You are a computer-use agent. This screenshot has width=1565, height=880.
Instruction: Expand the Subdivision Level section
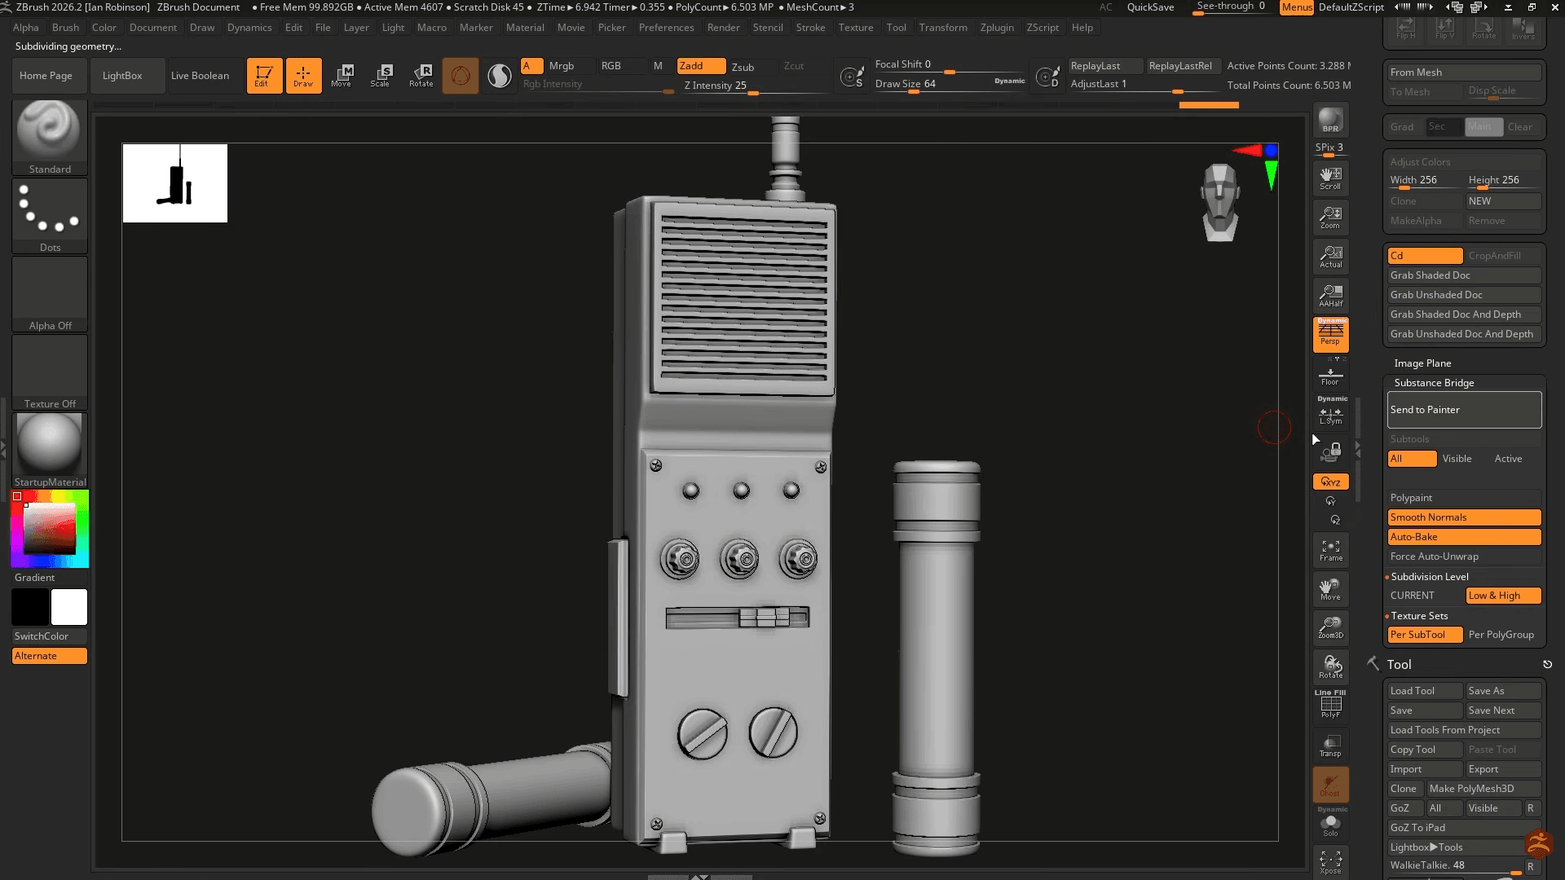(1430, 577)
